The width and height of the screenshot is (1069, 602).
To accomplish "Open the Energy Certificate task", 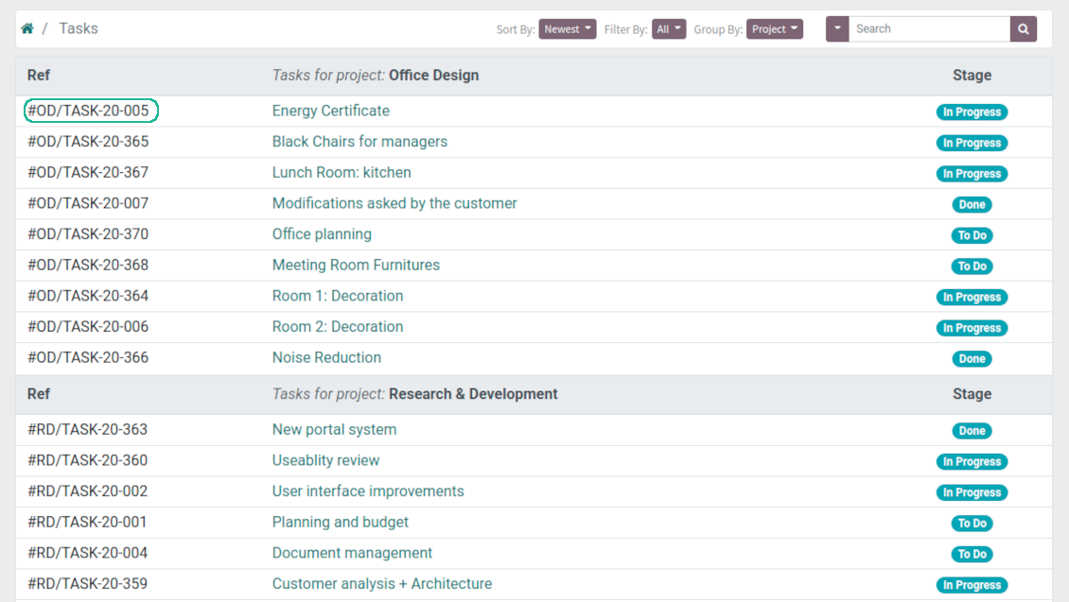I will [x=330, y=111].
